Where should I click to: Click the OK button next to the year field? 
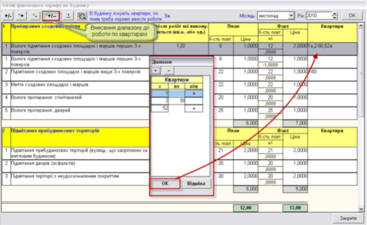click(352, 15)
